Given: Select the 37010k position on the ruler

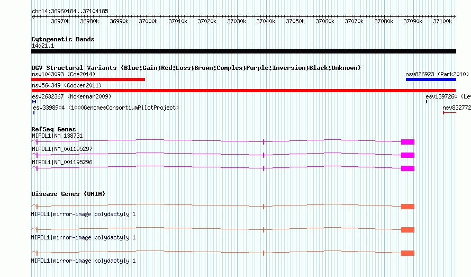Looking at the screenshot, I should pos(178,21).
